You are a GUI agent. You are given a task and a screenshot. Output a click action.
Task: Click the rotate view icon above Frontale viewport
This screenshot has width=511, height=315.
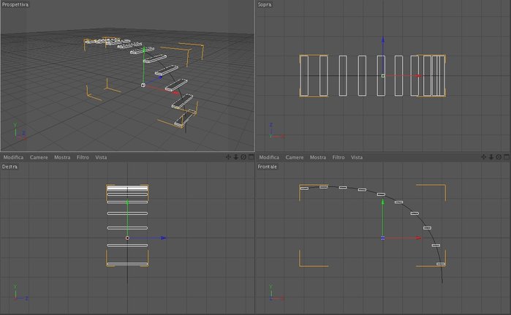coord(499,157)
